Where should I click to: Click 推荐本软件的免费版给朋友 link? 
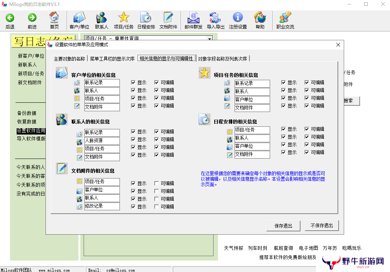tap(288, 257)
